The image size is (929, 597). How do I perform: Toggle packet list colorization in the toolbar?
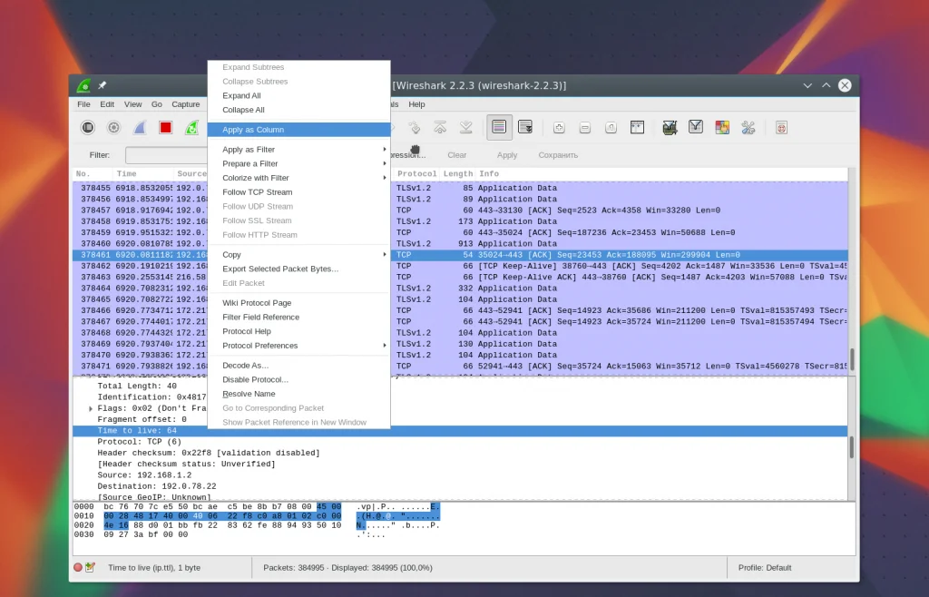pyautogui.click(x=499, y=128)
